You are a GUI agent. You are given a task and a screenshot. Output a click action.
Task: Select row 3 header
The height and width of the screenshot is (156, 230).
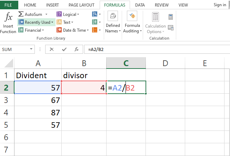pyautogui.click(x=7, y=100)
